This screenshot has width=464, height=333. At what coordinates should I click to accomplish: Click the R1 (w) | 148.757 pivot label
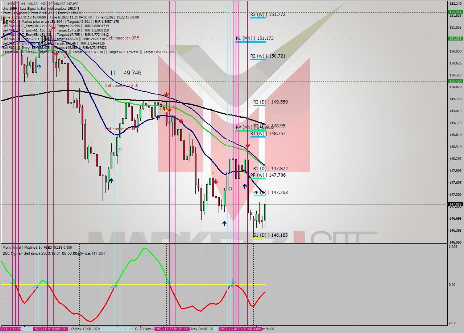pos(268,134)
